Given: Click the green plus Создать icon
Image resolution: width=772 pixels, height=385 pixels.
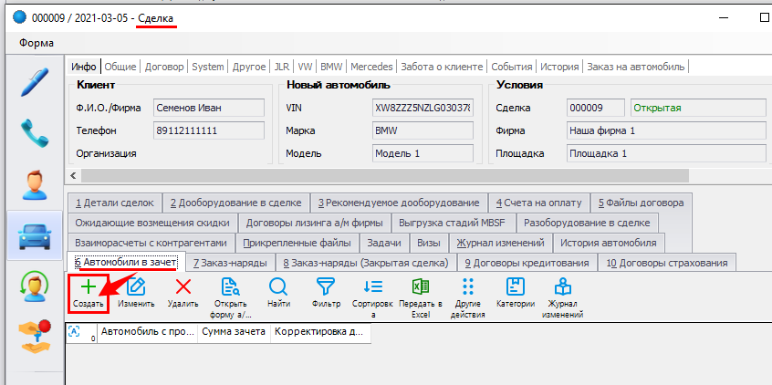Looking at the screenshot, I should (89, 287).
